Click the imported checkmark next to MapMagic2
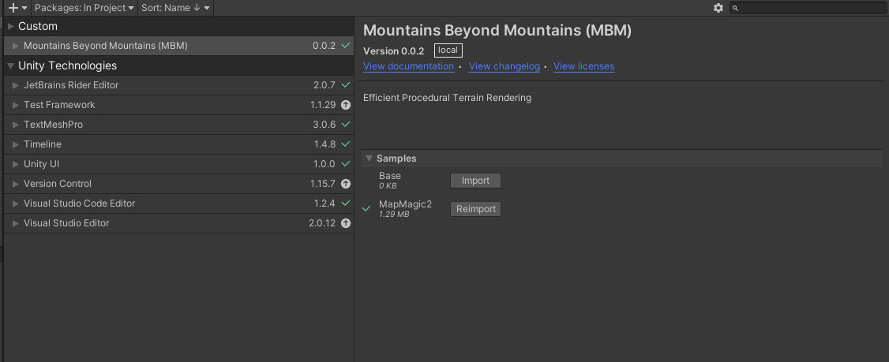The height and width of the screenshot is (362, 889). 366,208
